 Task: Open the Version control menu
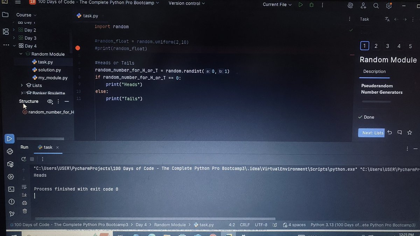[x=184, y=3]
